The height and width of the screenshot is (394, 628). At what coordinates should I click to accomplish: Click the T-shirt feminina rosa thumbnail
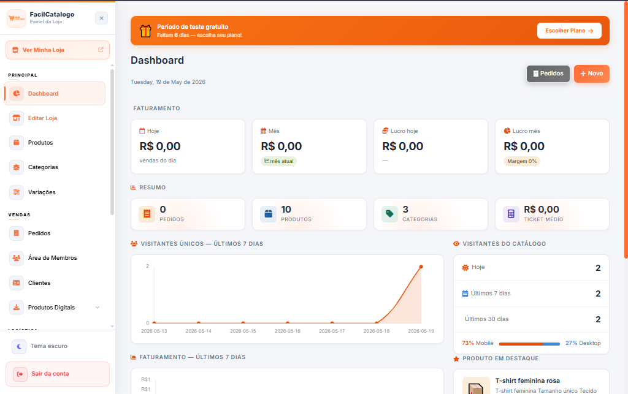coord(476,385)
